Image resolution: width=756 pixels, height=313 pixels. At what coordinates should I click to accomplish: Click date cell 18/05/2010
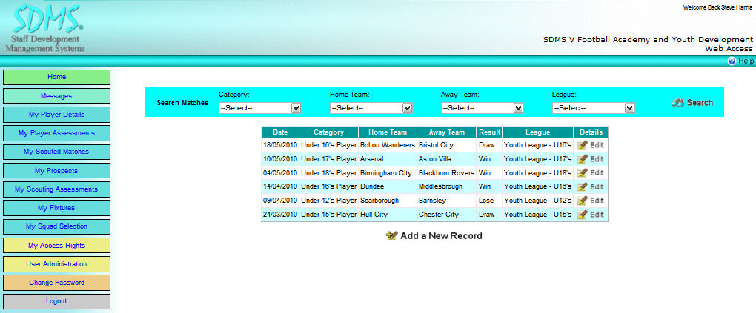tap(280, 145)
